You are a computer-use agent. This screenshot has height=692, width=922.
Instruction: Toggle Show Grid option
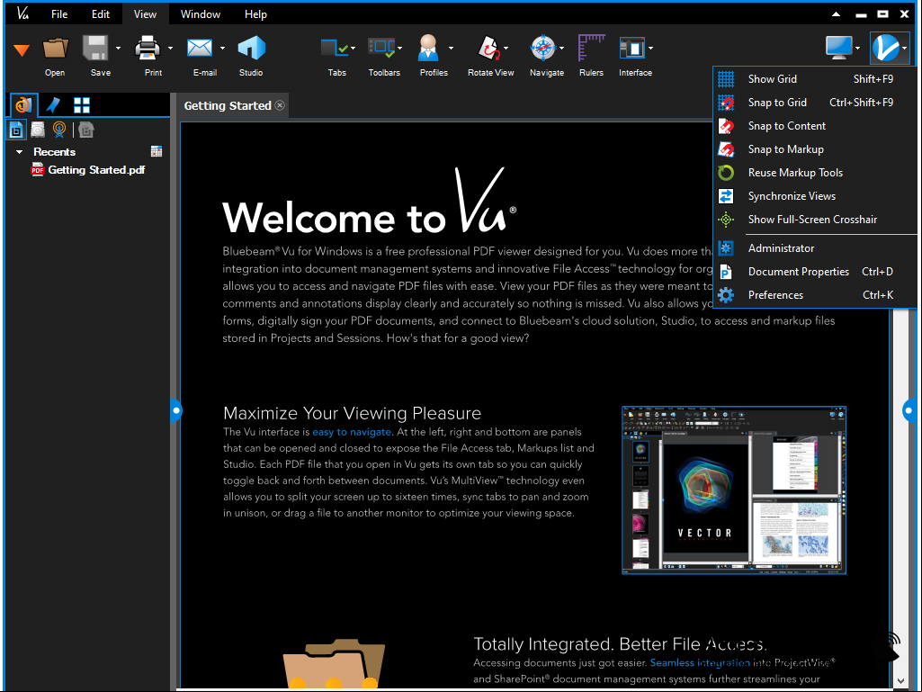point(815,79)
